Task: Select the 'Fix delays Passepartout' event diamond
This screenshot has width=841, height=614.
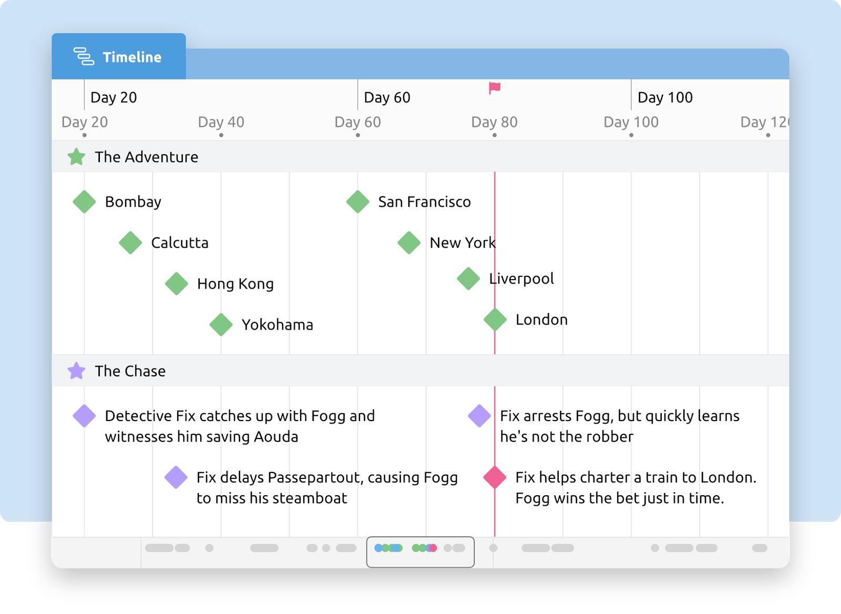Action: click(x=176, y=477)
